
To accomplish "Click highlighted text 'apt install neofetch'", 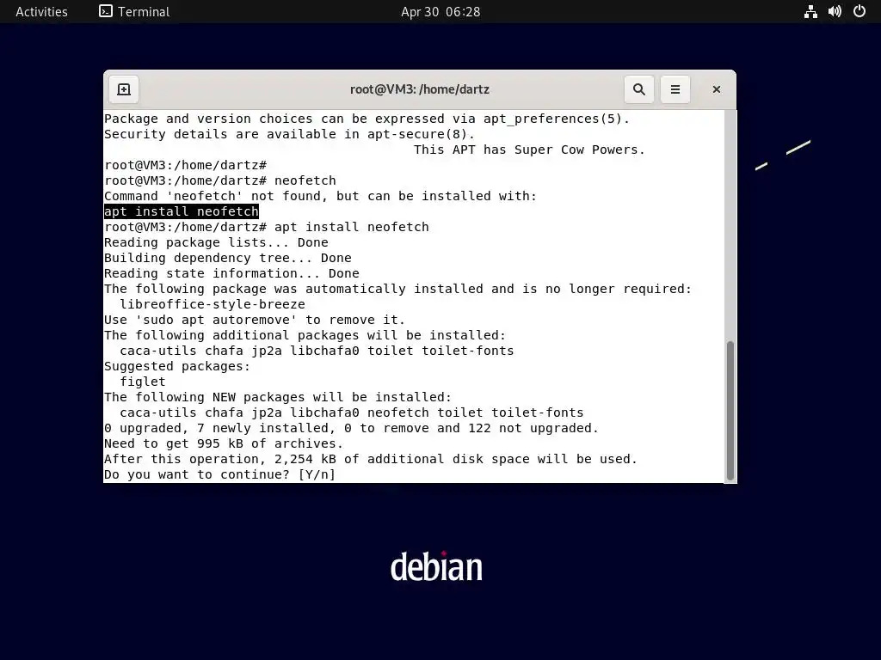I will coord(182,211).
